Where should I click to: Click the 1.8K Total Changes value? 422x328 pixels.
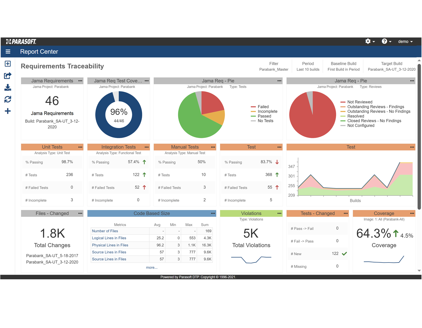pos(52,234)
